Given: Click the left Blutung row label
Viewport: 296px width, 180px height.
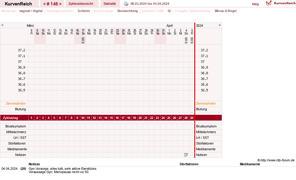Looking at the screenshot, I should pyautogui.click(x=21, y=109).
